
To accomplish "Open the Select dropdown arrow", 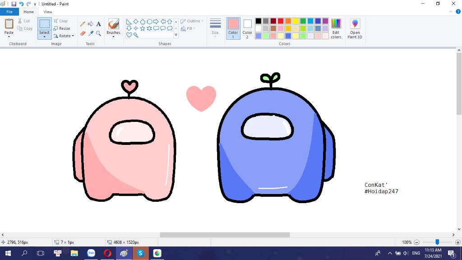I will 45,37.
